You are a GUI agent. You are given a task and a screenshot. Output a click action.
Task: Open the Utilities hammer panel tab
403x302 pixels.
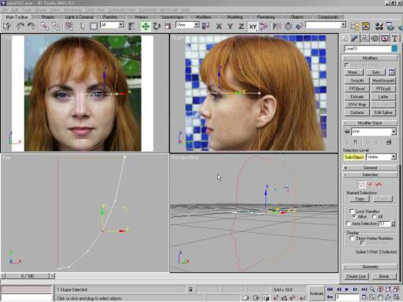[394, 39]
